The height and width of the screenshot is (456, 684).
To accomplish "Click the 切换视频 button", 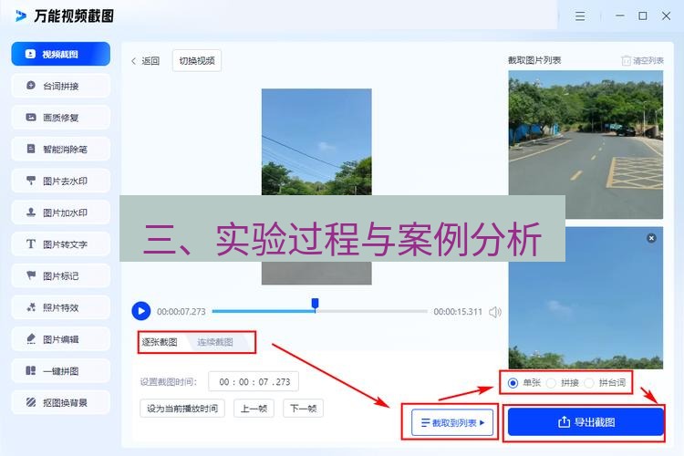I will click(197, 61).
